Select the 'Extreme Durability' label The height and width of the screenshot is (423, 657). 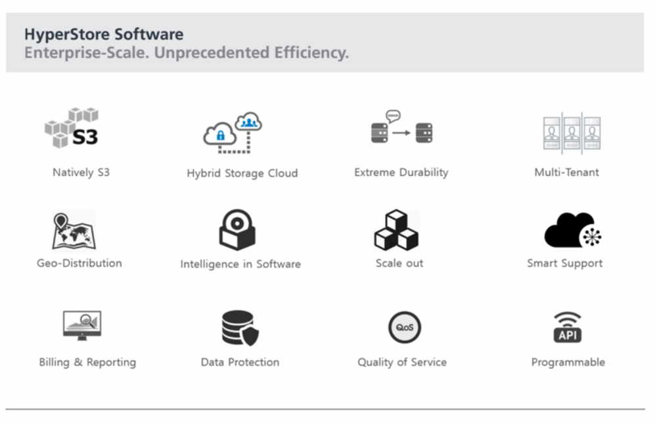click(x=401, y=172)
